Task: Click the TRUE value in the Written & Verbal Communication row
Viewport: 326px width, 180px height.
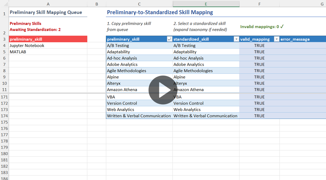Action: (x=259, y=116)
